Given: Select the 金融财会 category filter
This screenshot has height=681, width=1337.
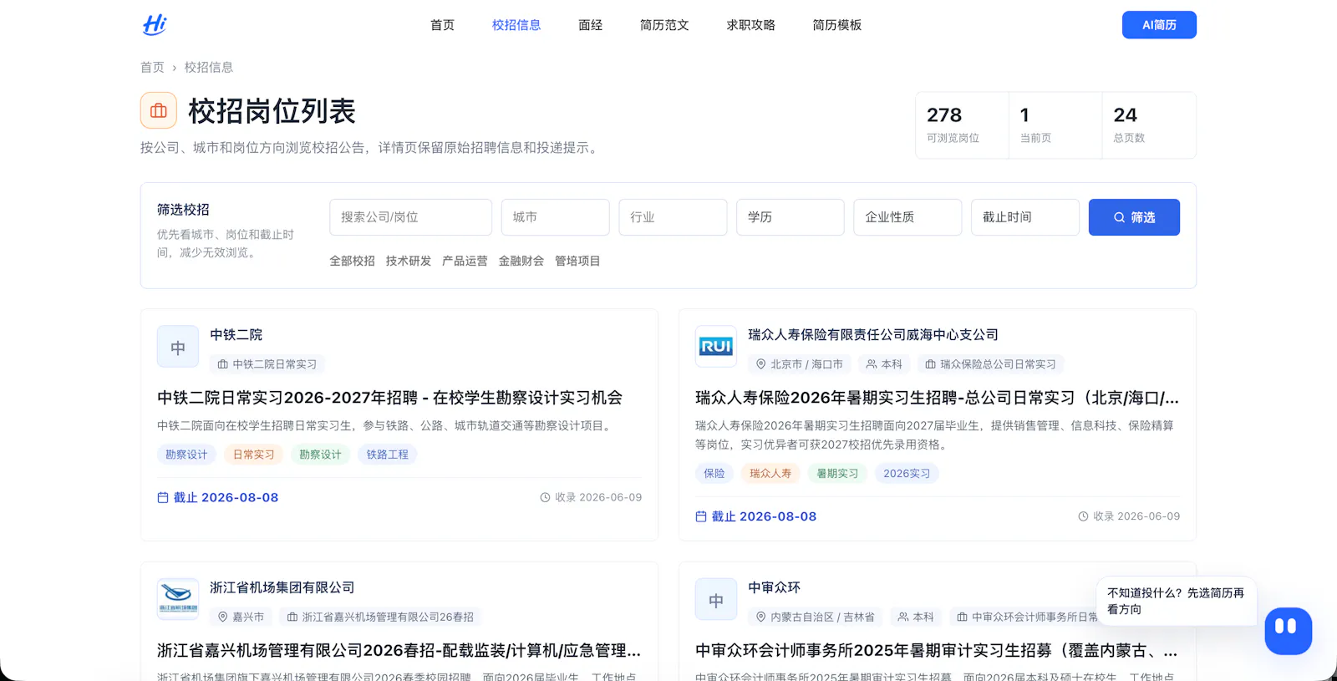Looking at the screenshot, I should pyautogui.click(x=521, y=261).
